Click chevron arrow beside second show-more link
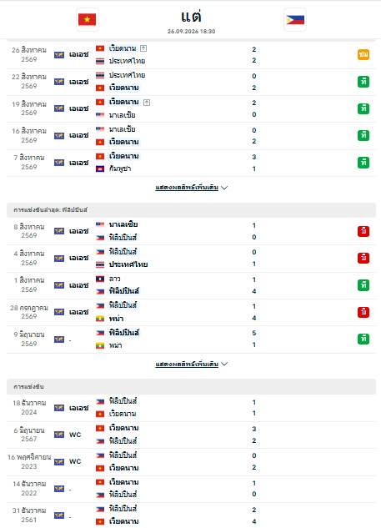381x528 pixels. [x=224, y=364]
